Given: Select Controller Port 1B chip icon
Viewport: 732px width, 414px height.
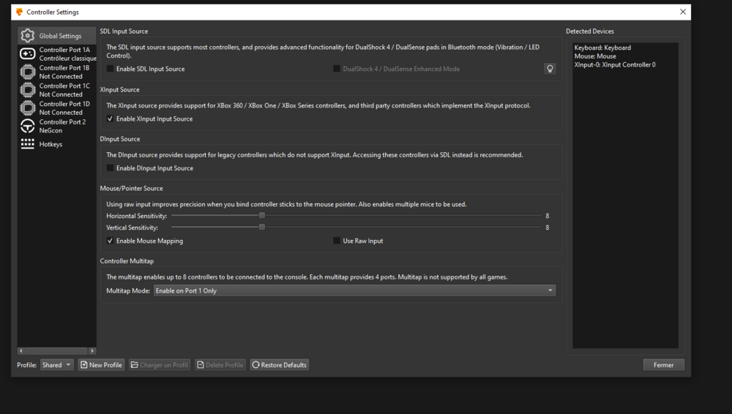Looking at the screenshot, I should pos(28,72).
